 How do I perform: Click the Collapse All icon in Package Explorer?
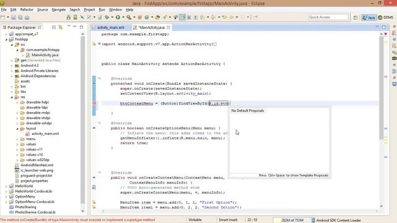point(54,27)
